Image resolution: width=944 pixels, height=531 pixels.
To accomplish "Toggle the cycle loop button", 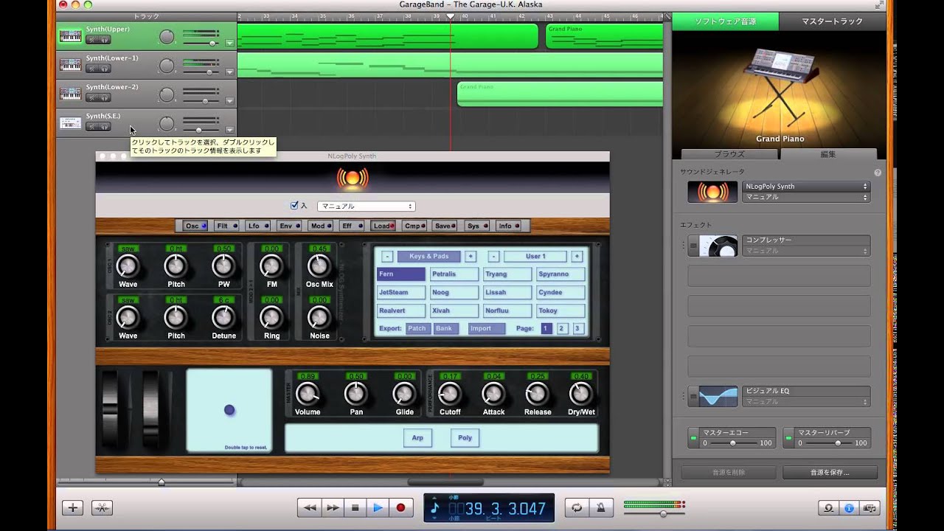I will 577,507.
